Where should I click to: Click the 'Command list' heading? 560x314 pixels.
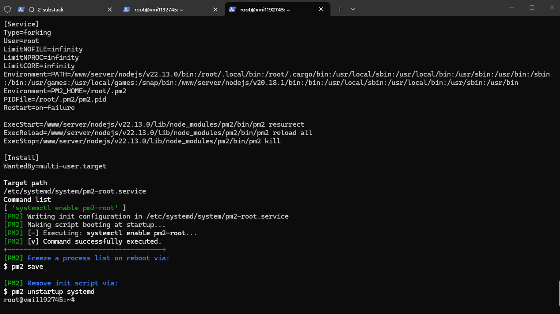point(27,200)
